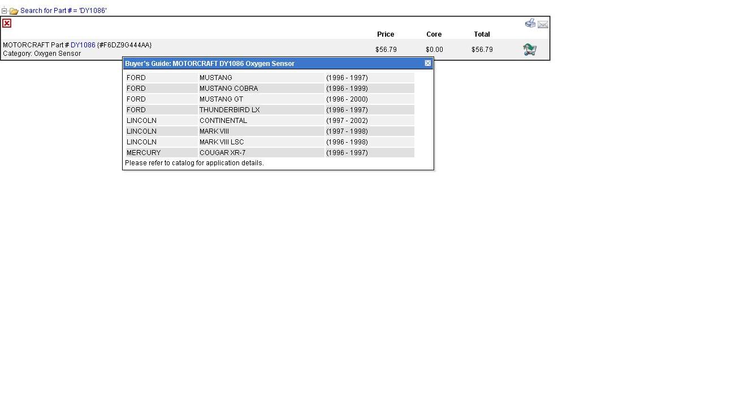Click the red X remove icon
Screen dimensions: 740x401
pyautogui.click(x=7, y=23)
